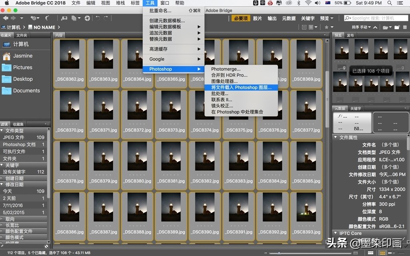The image size is (410, 256).
Task: Open Pictures in the favorites list
Action: [22, 67]
